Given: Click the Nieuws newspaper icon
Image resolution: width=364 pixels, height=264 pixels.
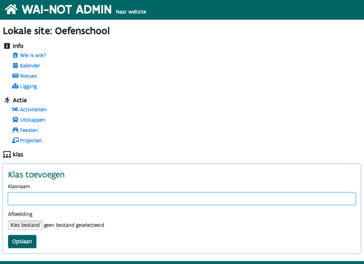Looking at the screenshot, I should tap(15, 76).
